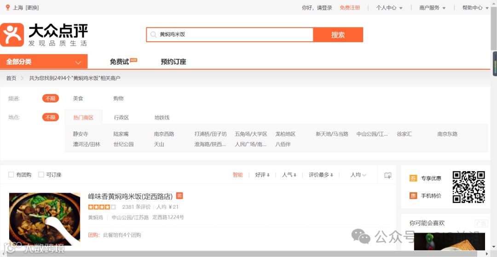Select the 八佰伴 business area

pos(283,144)
